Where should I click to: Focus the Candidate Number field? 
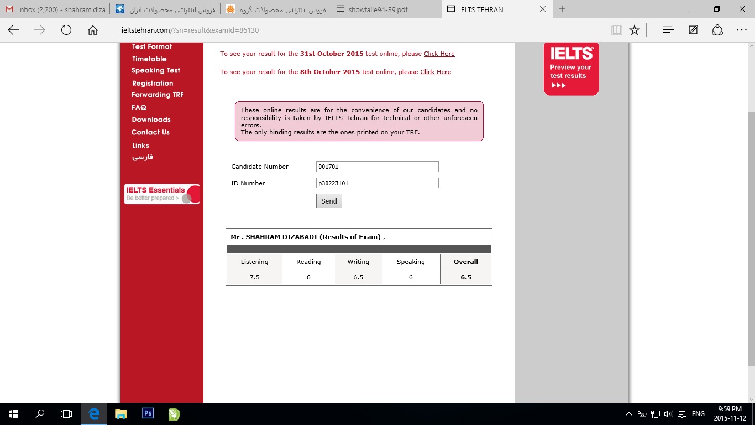pyautogui.click(x=377, y=167)
